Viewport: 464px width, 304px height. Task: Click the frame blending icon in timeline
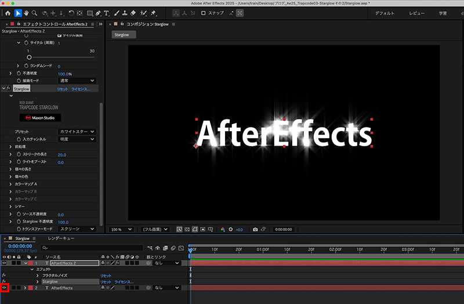[x=165, y=248]
